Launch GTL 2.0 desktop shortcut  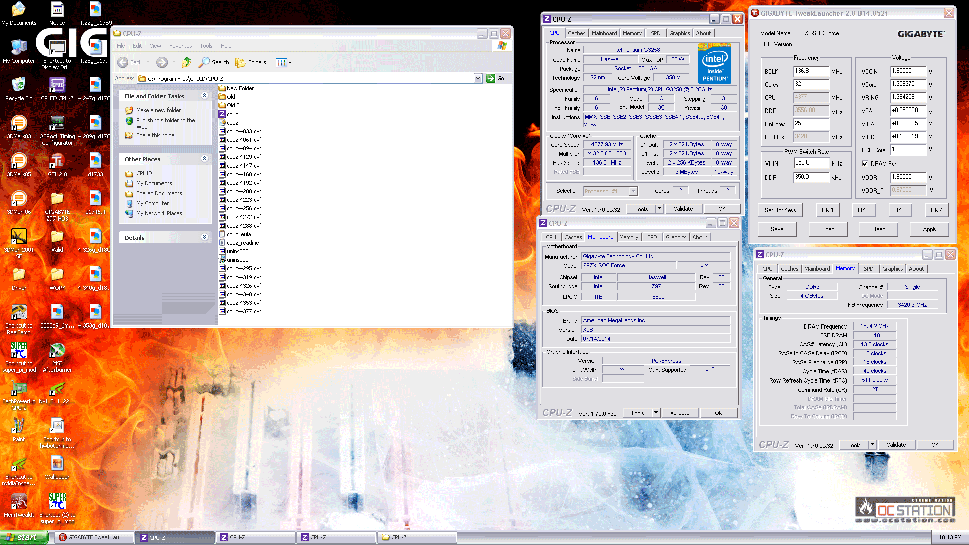tap(57, 165)
